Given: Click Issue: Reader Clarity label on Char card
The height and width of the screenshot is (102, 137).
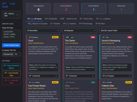Looking at the screenshot, I should 72,88.
